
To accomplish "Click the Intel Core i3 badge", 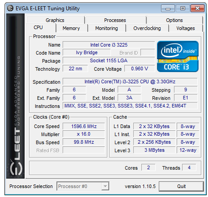I will 178,56.
